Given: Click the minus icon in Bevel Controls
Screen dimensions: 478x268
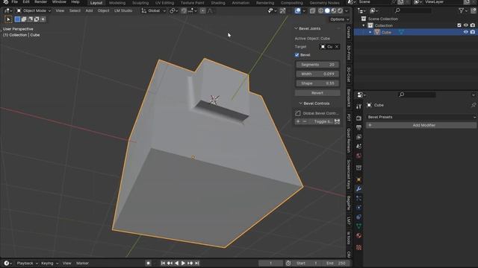Looking at the screenshot, I should pyautogui.click(x=305, y=121).
